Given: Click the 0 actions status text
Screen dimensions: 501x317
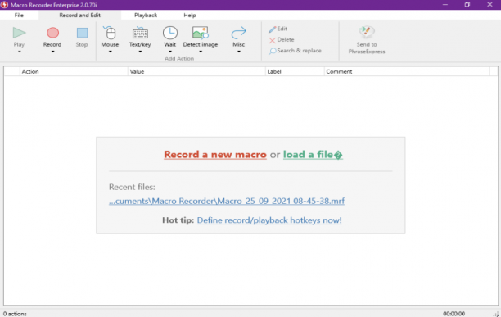Looking at the screenshot, I should click(x=15, y=314).
